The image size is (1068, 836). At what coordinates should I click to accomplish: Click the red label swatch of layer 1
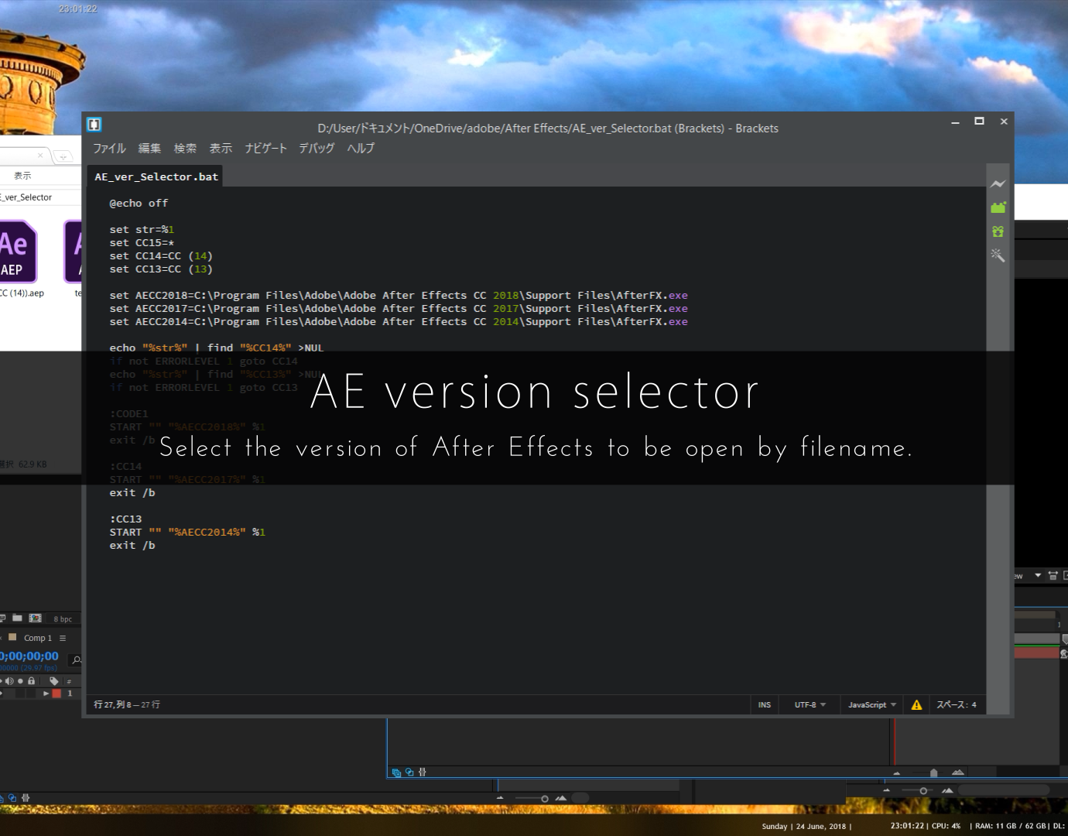(x=56, y=694)
